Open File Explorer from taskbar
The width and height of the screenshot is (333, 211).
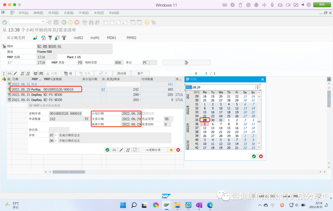(x=177, y=205)
